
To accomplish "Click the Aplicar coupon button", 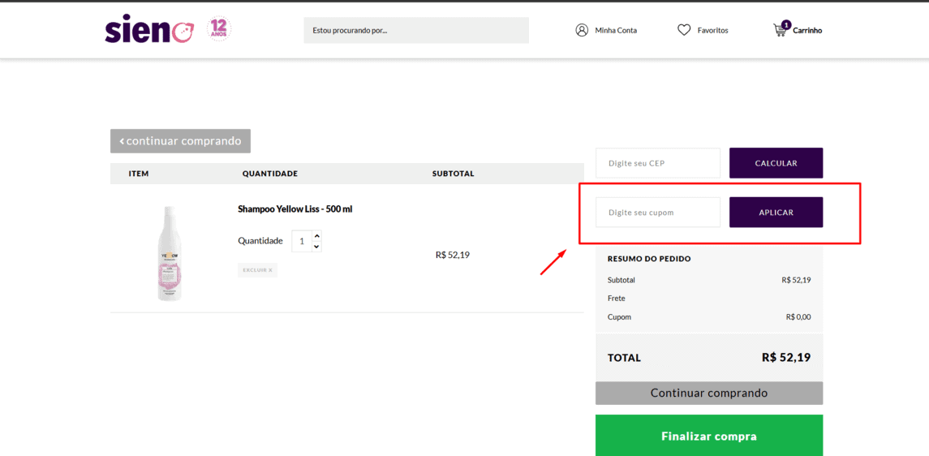I will (776, 212).
